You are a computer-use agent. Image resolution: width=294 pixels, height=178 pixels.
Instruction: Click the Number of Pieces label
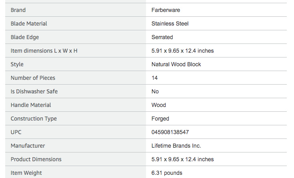(x=33, y=78)
